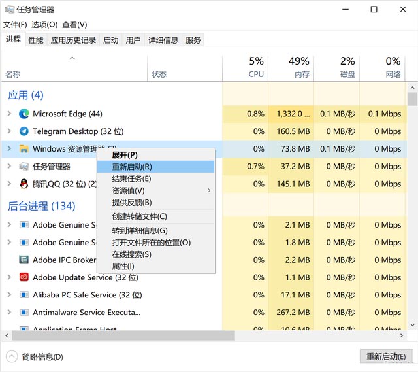Click the 腾讯QQ penguin icon
This screenshot has width=418, height=372.
click(24, 184)
